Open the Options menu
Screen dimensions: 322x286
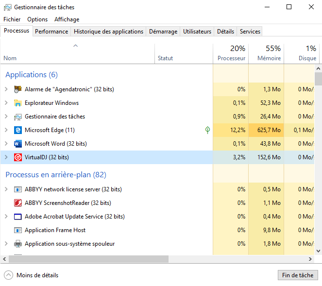(x=37, y=19)
